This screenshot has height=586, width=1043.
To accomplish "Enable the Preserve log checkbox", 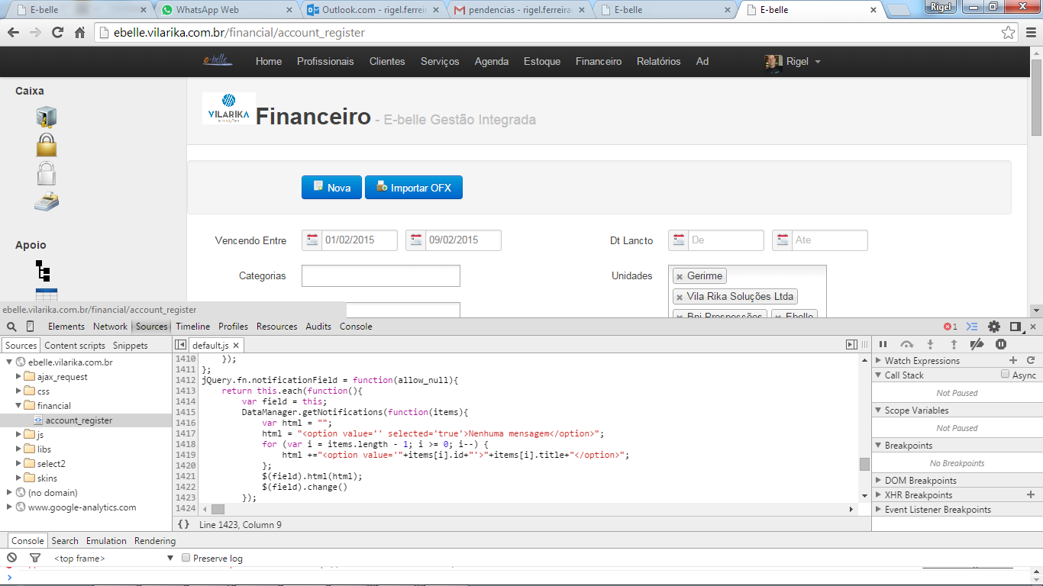I will [186, 559].
